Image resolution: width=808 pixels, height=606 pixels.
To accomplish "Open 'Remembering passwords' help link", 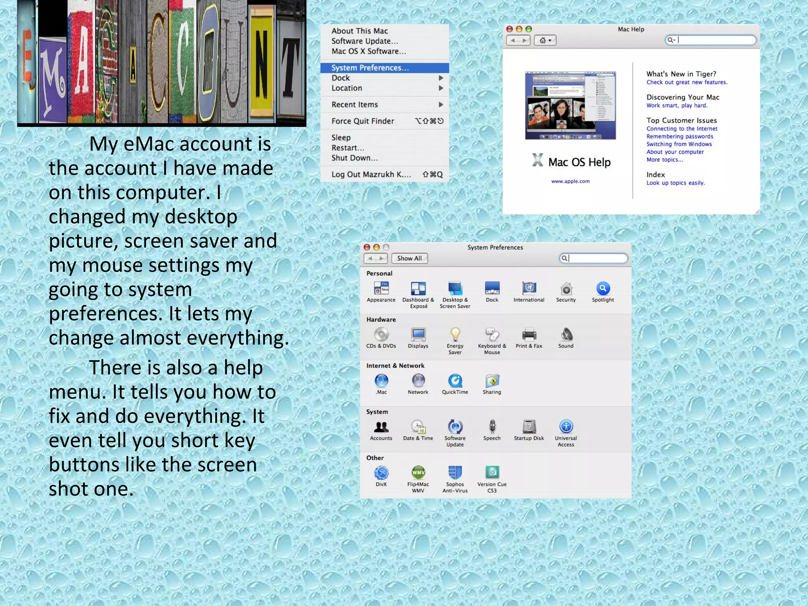I will 680,137.
